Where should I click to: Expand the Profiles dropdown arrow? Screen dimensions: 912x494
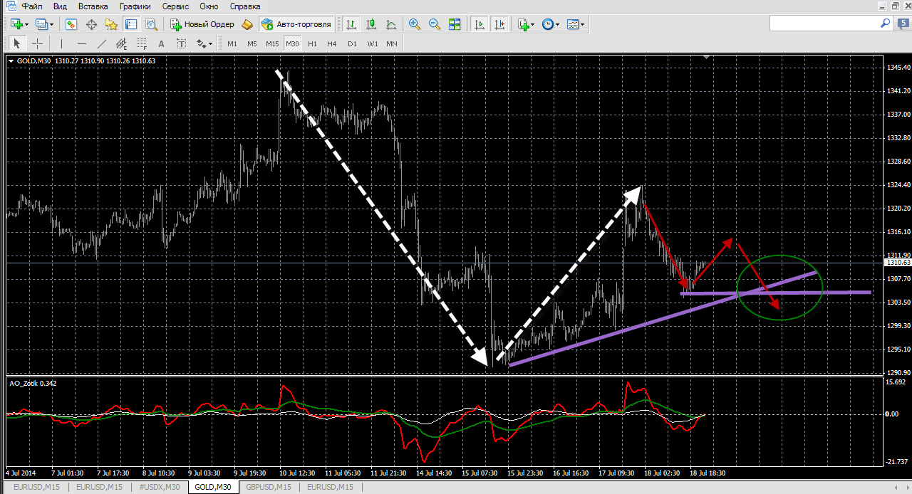[52, 24]
